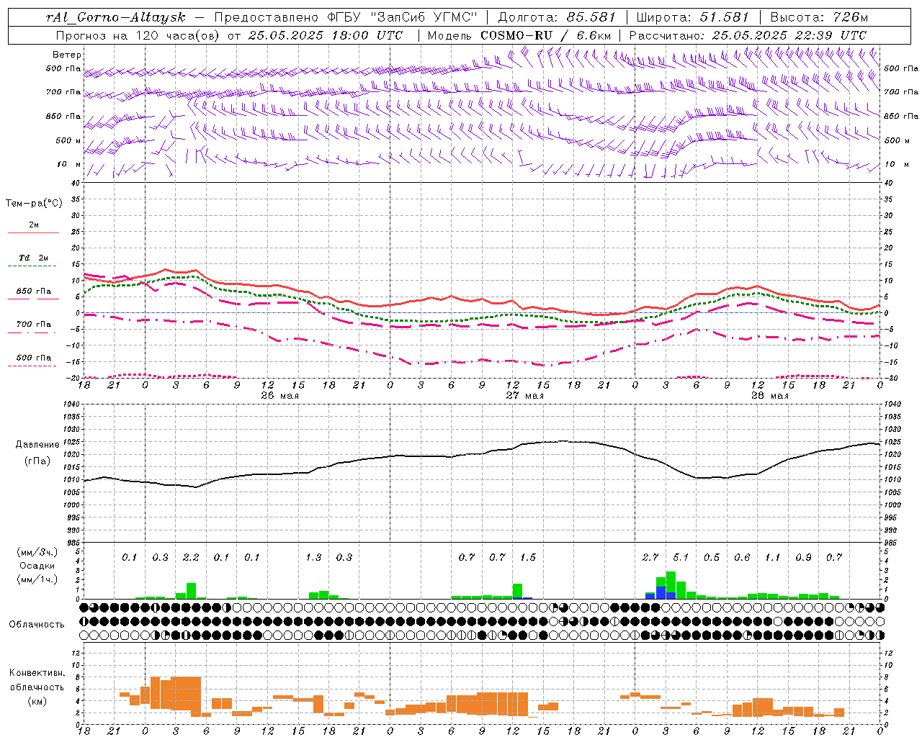This screenshot has height=737, width=922.
Task: Click the 'Тем-ра(°C)' temperature panel label
Action: point(34,204)
